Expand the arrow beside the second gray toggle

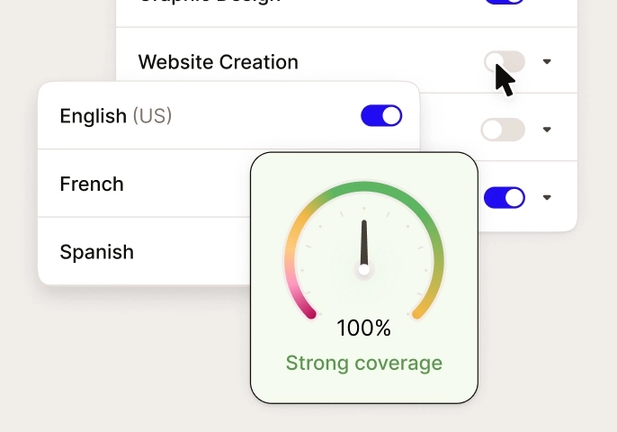point(547,130)
